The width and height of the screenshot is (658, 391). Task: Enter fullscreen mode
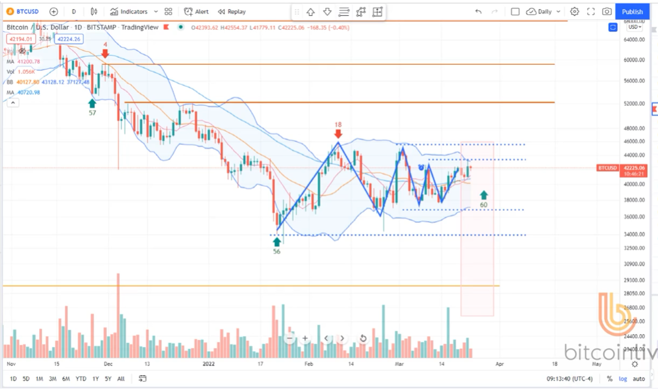590,12
